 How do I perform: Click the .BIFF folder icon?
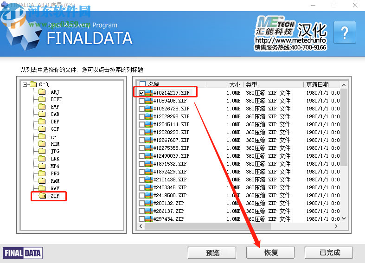click(x=42, y=99)
